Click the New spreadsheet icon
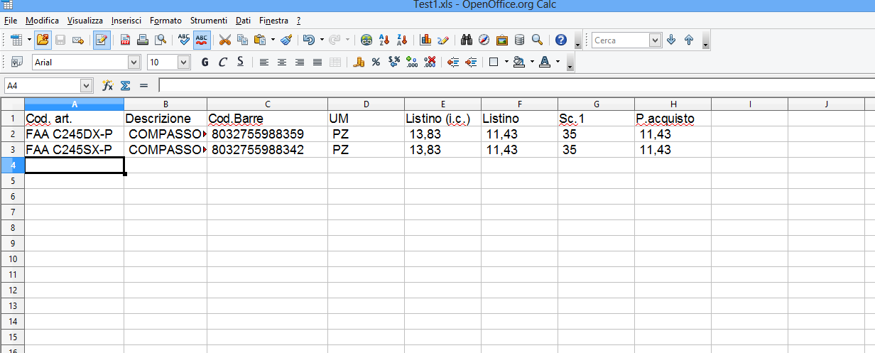The width and height of the screenshot is (875, 353). (16, 40)
